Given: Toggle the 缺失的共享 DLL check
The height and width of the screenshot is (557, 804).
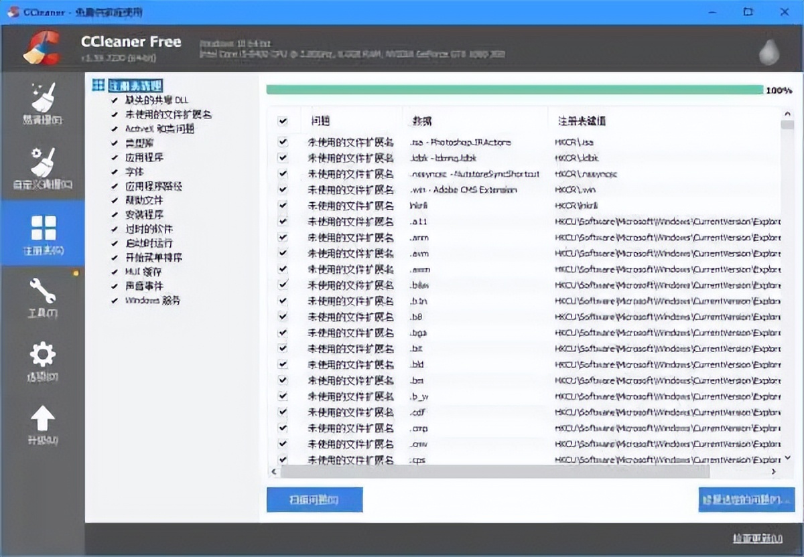Looking at the screenshot, I should click(x=115, y=100).
